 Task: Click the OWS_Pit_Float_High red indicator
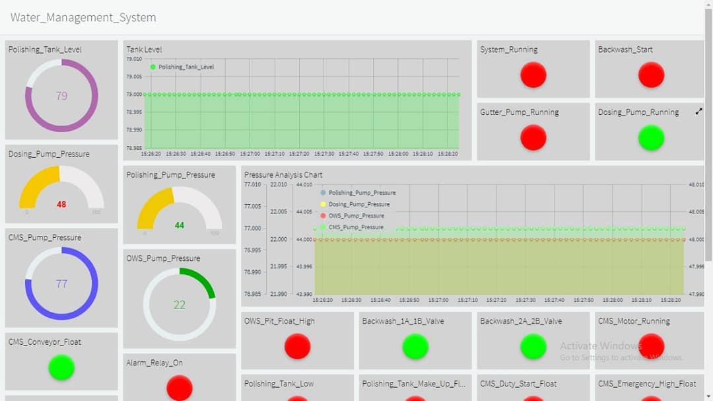[297, 346]
